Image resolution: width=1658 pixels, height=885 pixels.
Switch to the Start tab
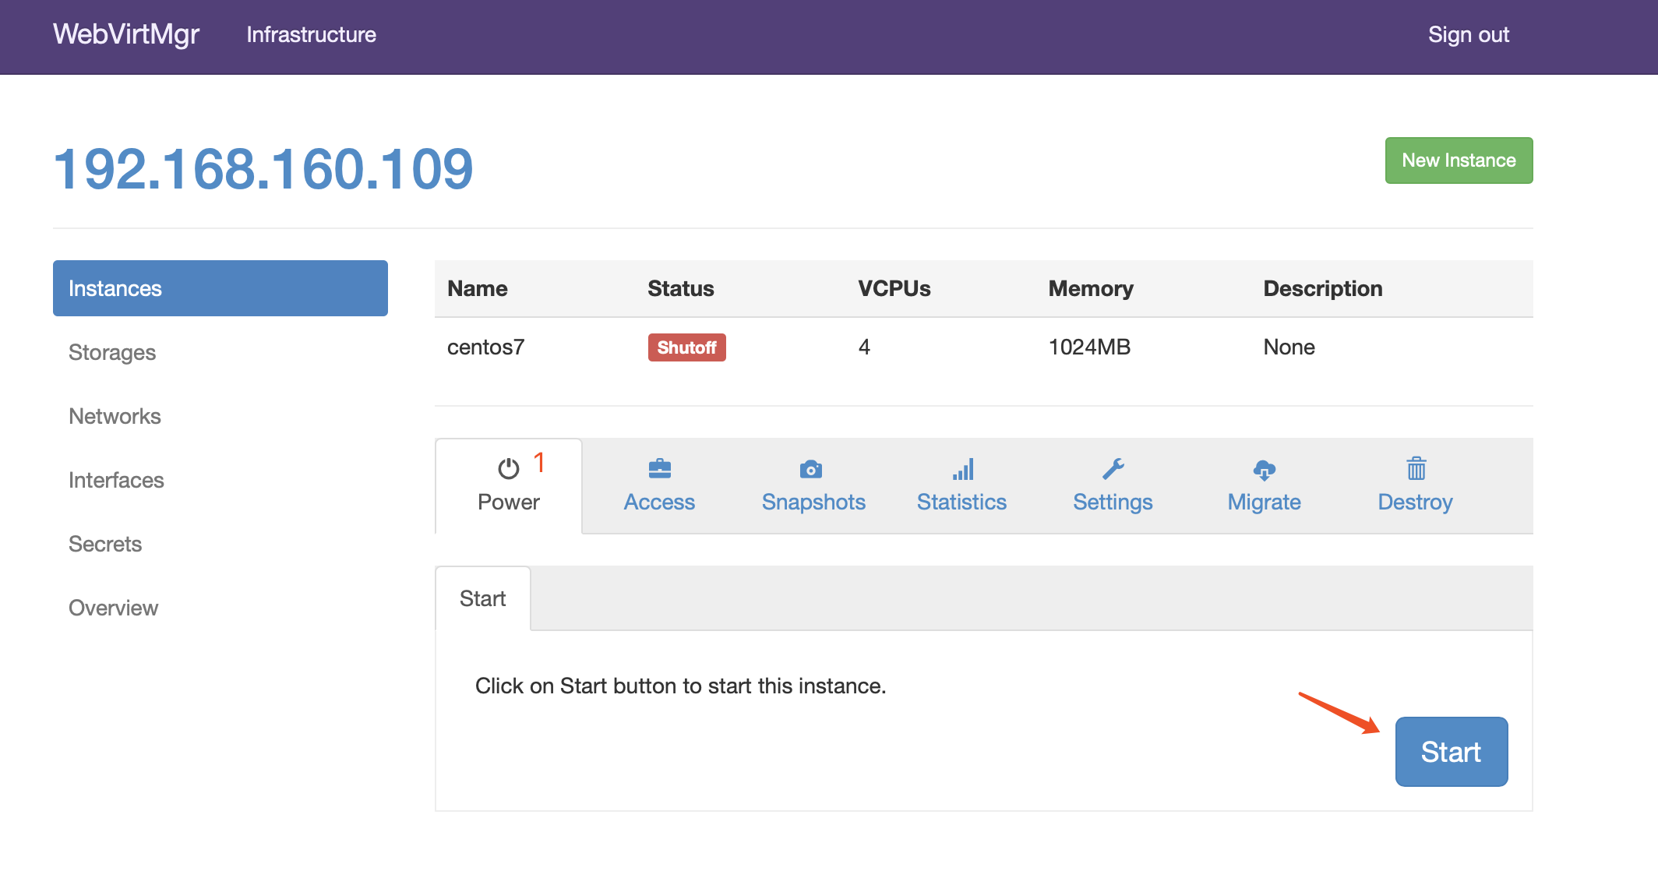pyautogui.click(x=484, y=599)
